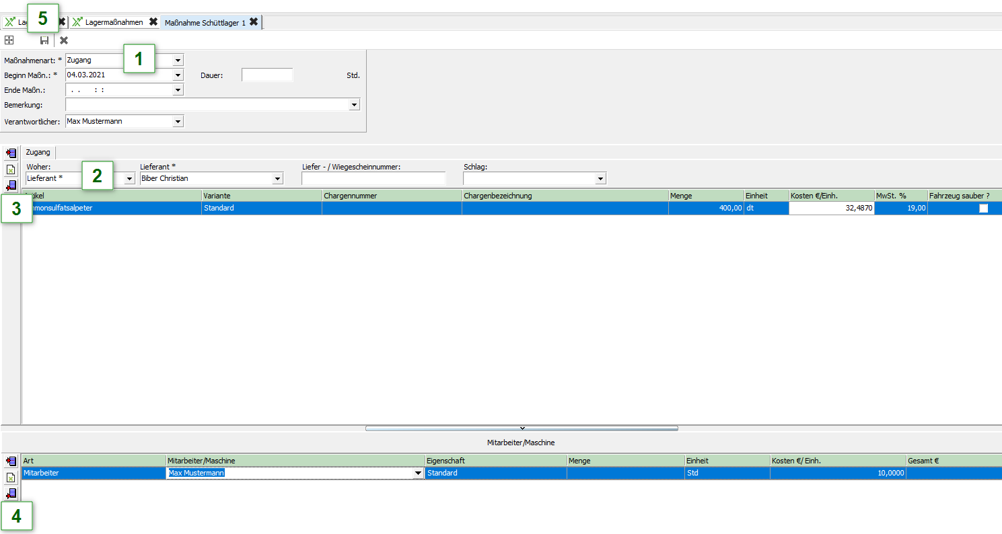The image size is (1002, 534).
Task: Add new row at top of article table
Action: [x=11, y=153]
